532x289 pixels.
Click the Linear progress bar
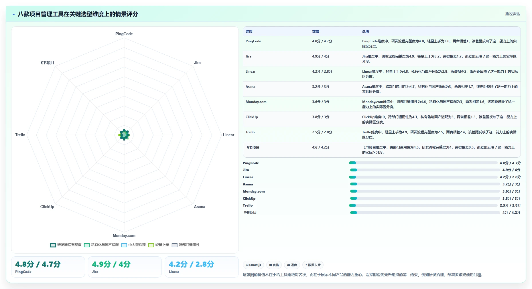click(423, 177)
